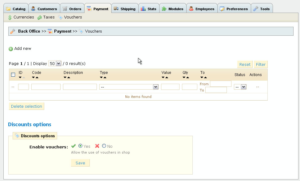Sort the Code column descending arrow

(34, 78)
